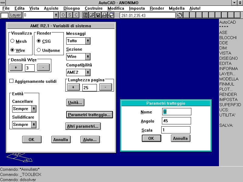This screenshot has width=243, height=182.
Task: Select UTILITA' in the side screen menu
Action: tap(227, 115)
